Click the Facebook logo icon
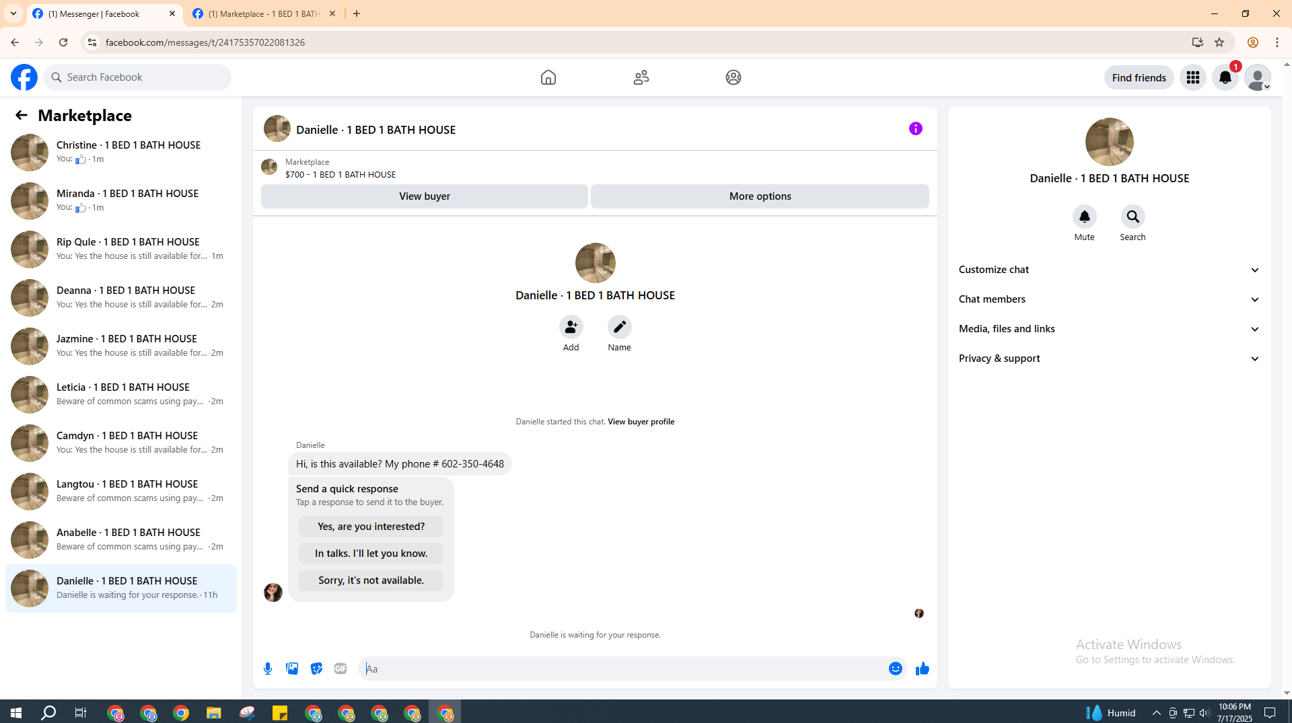This screenshot has height=723, width=1292. [x=24, y=77]
